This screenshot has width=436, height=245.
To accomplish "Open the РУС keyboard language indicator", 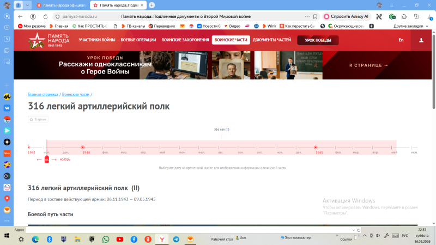I will (x=405, y=236).
